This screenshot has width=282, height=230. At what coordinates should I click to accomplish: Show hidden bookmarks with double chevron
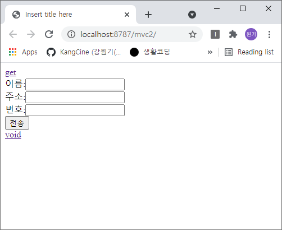point(210,52)
